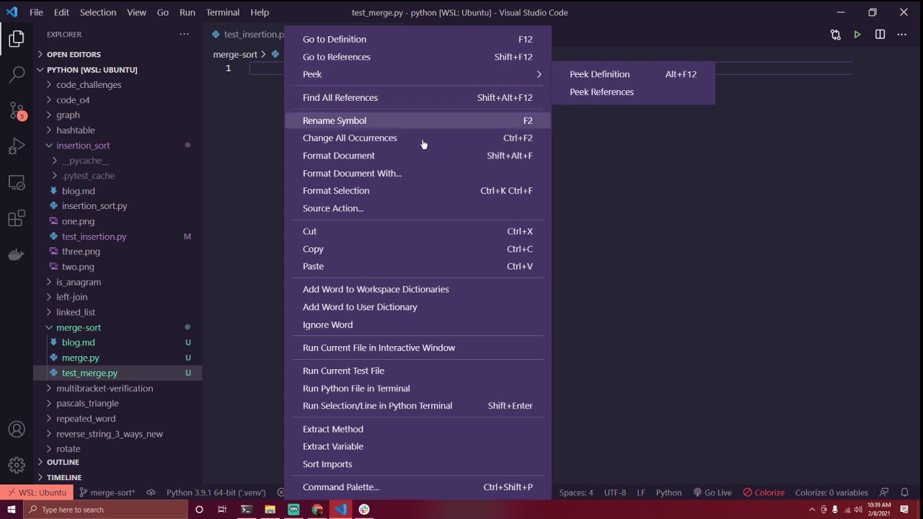The height and width of the screenshot is (519, 923).
Task: Open insertion_sort.py in the explorer
Action: [x=94, y=206]
